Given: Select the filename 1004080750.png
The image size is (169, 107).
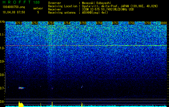Looking at the screenshot, I should click(14, 7).
